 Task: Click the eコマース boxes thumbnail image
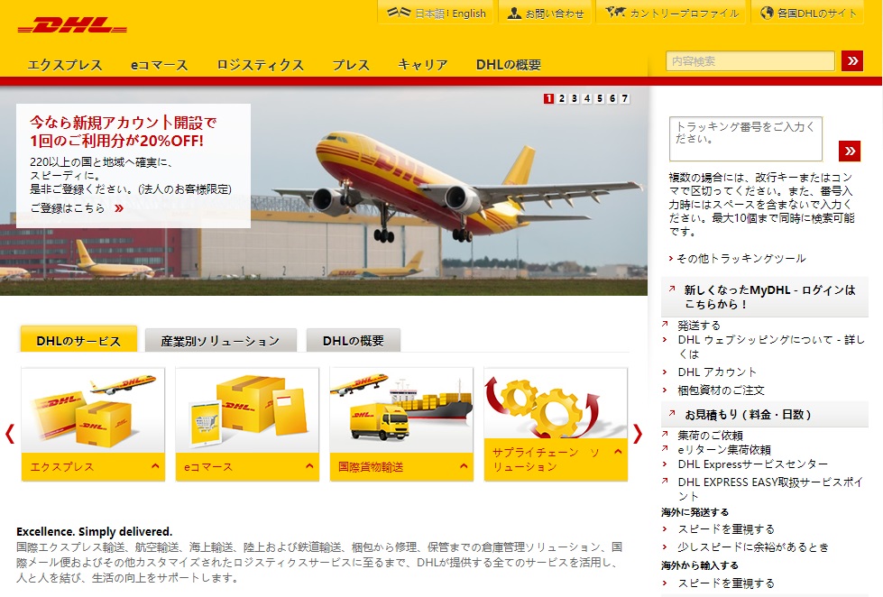coord(247,410)
